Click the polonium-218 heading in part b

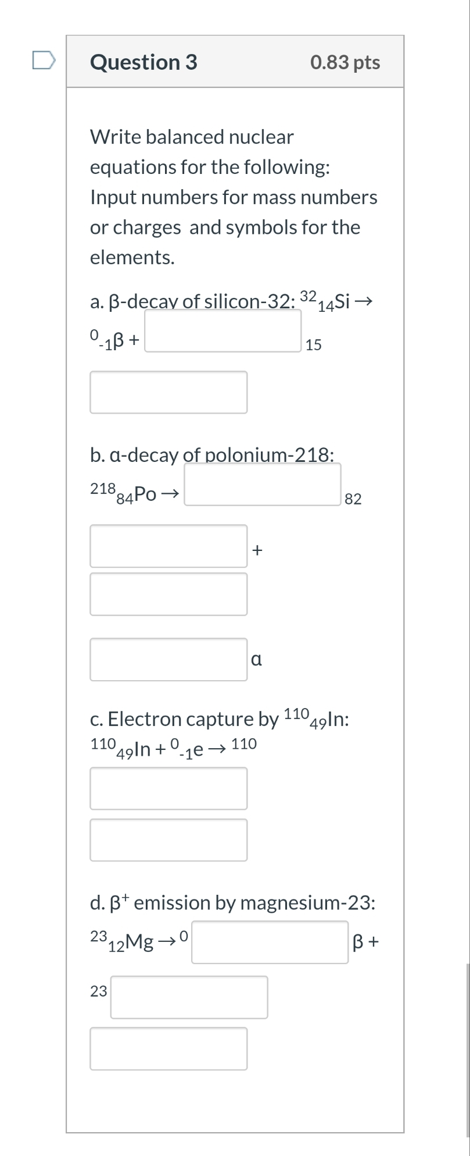[212, 455]
